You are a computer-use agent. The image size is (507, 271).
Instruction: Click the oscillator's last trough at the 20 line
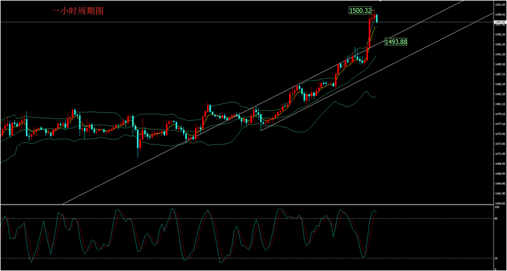pyautogui.click(x=364, y=256)
